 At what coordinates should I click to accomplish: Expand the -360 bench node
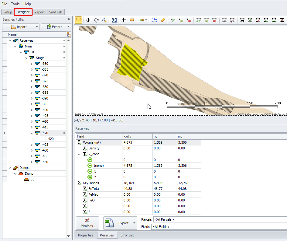click(x=32, y=64)
